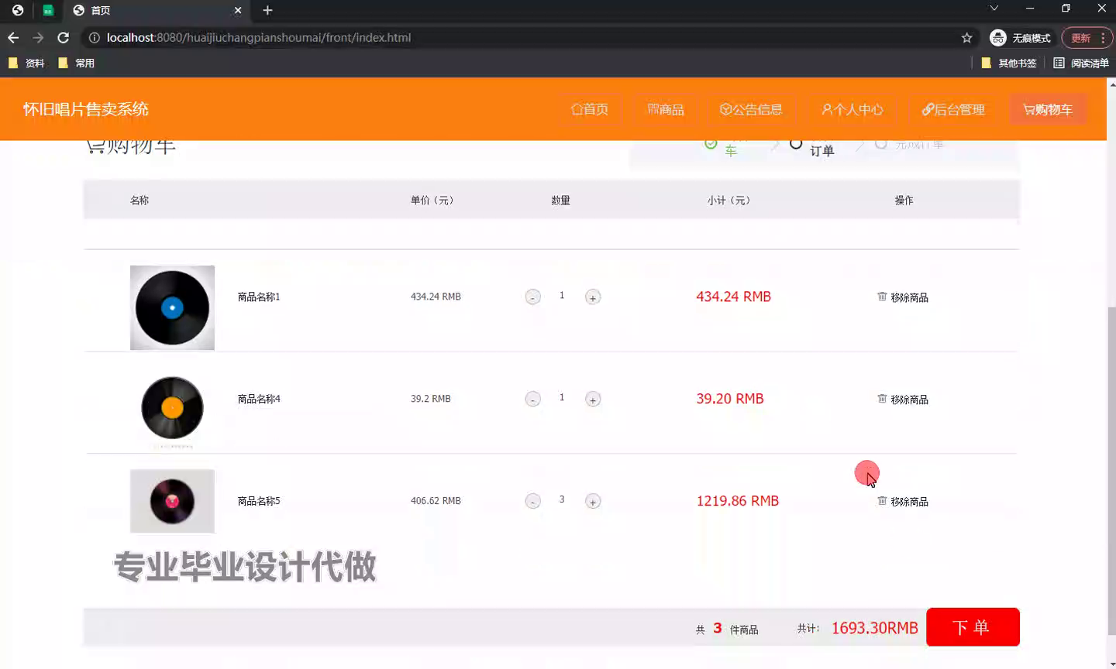The image size is (1116, 669).
Task: Close the 首页 browser tab
Action: click(x=238, y=10)
